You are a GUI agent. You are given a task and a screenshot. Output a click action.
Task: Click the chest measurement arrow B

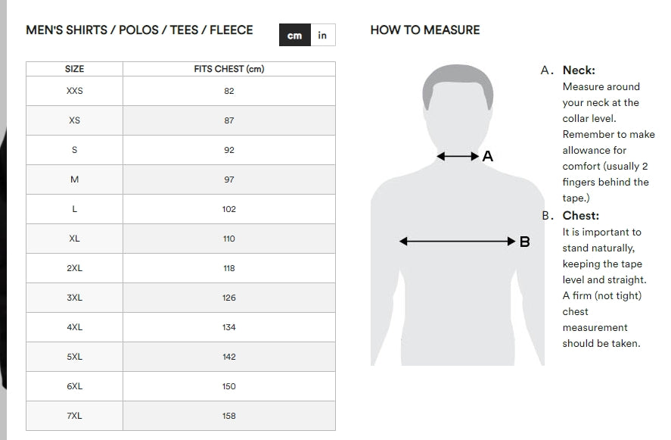tap(457, 242)
